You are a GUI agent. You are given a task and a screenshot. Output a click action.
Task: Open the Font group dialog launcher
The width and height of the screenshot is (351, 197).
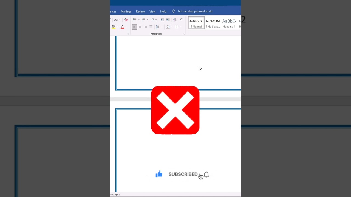pyautogui.click(x=128, y=34)
